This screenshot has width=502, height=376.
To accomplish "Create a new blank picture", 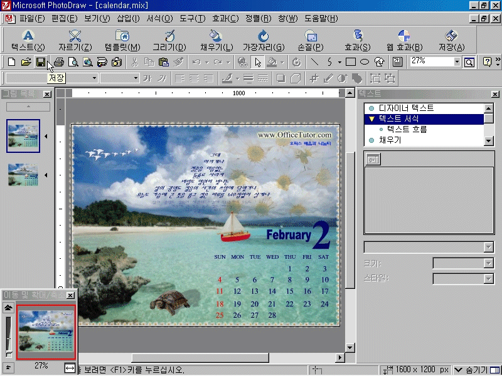I will (11, 61).
